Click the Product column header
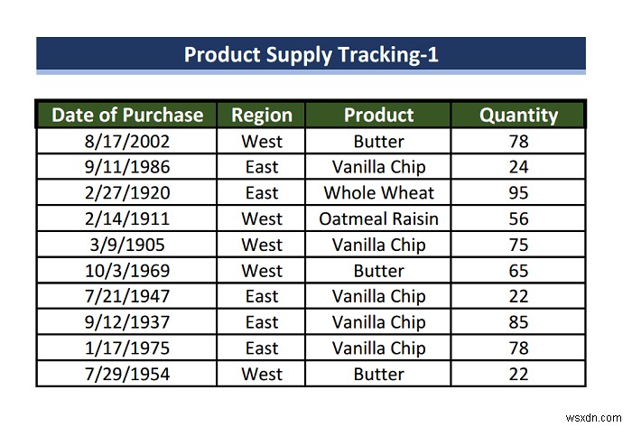632x427 pixels. 378,115
